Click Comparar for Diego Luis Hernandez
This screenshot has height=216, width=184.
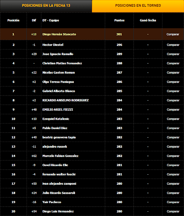click(x=173, y=211)
